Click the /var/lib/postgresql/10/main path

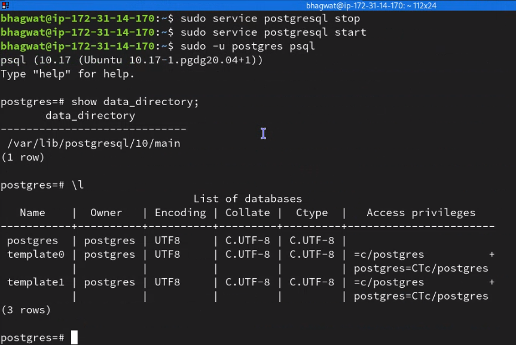(94, 144)
